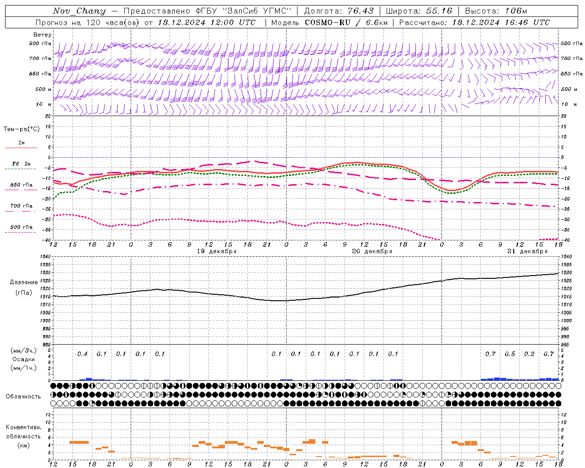Screen dimensions: 585x468
Task: Click the "(гПа)" unit label under Давление
Action: 24,293
